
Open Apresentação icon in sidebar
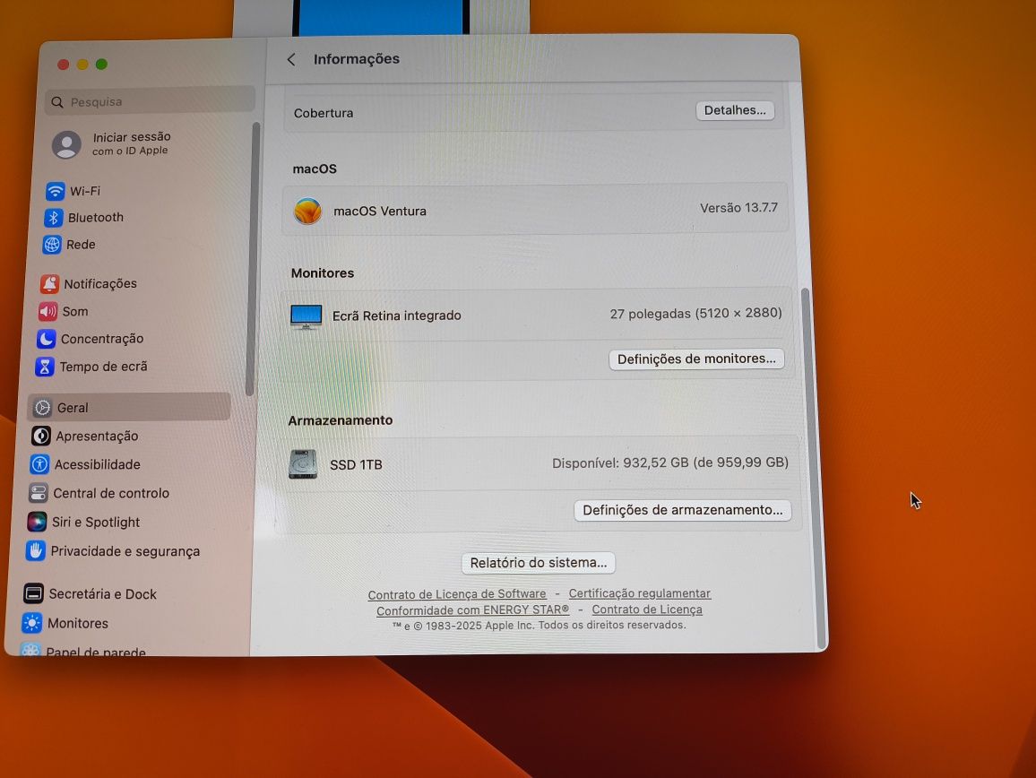(x=41, y=436)
